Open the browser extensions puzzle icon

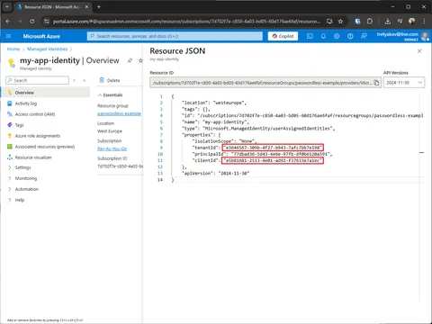pos(370,22)
